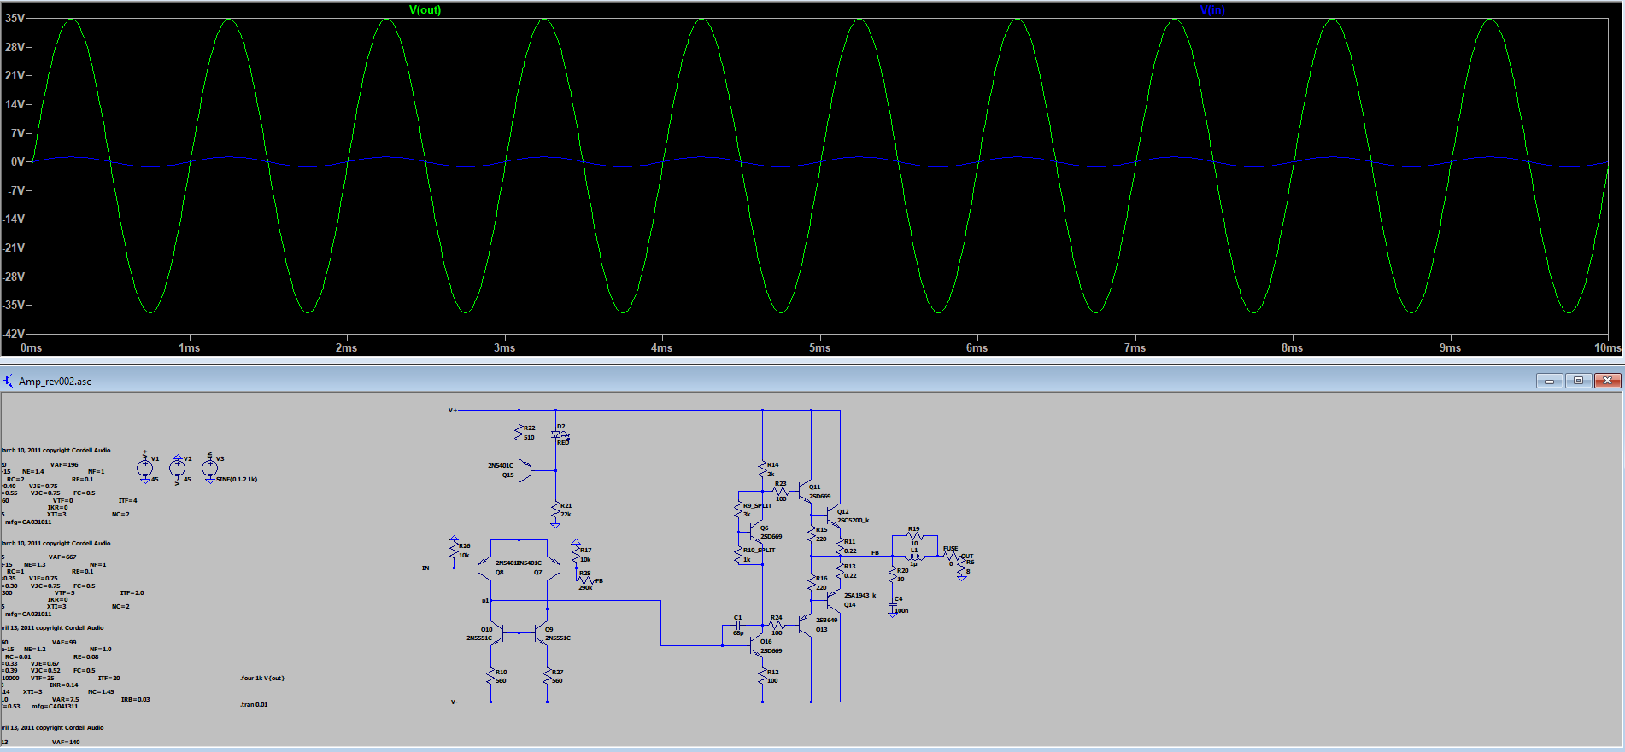Select Zobel resistor R20 10
1625x752 pixels.
tap(893, 574)
